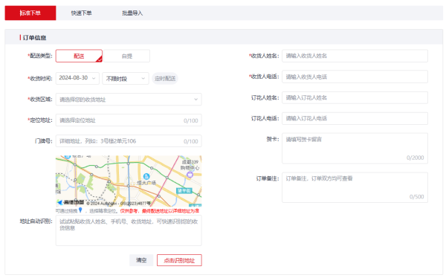The width and height of the screenshot is (446, 278).
Task: Click the 恒大广场 marker icon on map
Action: [146, 176]
